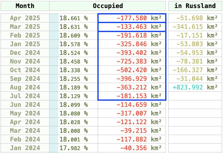223x153 pixels.
Task: Click the −725.383 km² value
Action: pyautogui.click(x=138, y=61)
